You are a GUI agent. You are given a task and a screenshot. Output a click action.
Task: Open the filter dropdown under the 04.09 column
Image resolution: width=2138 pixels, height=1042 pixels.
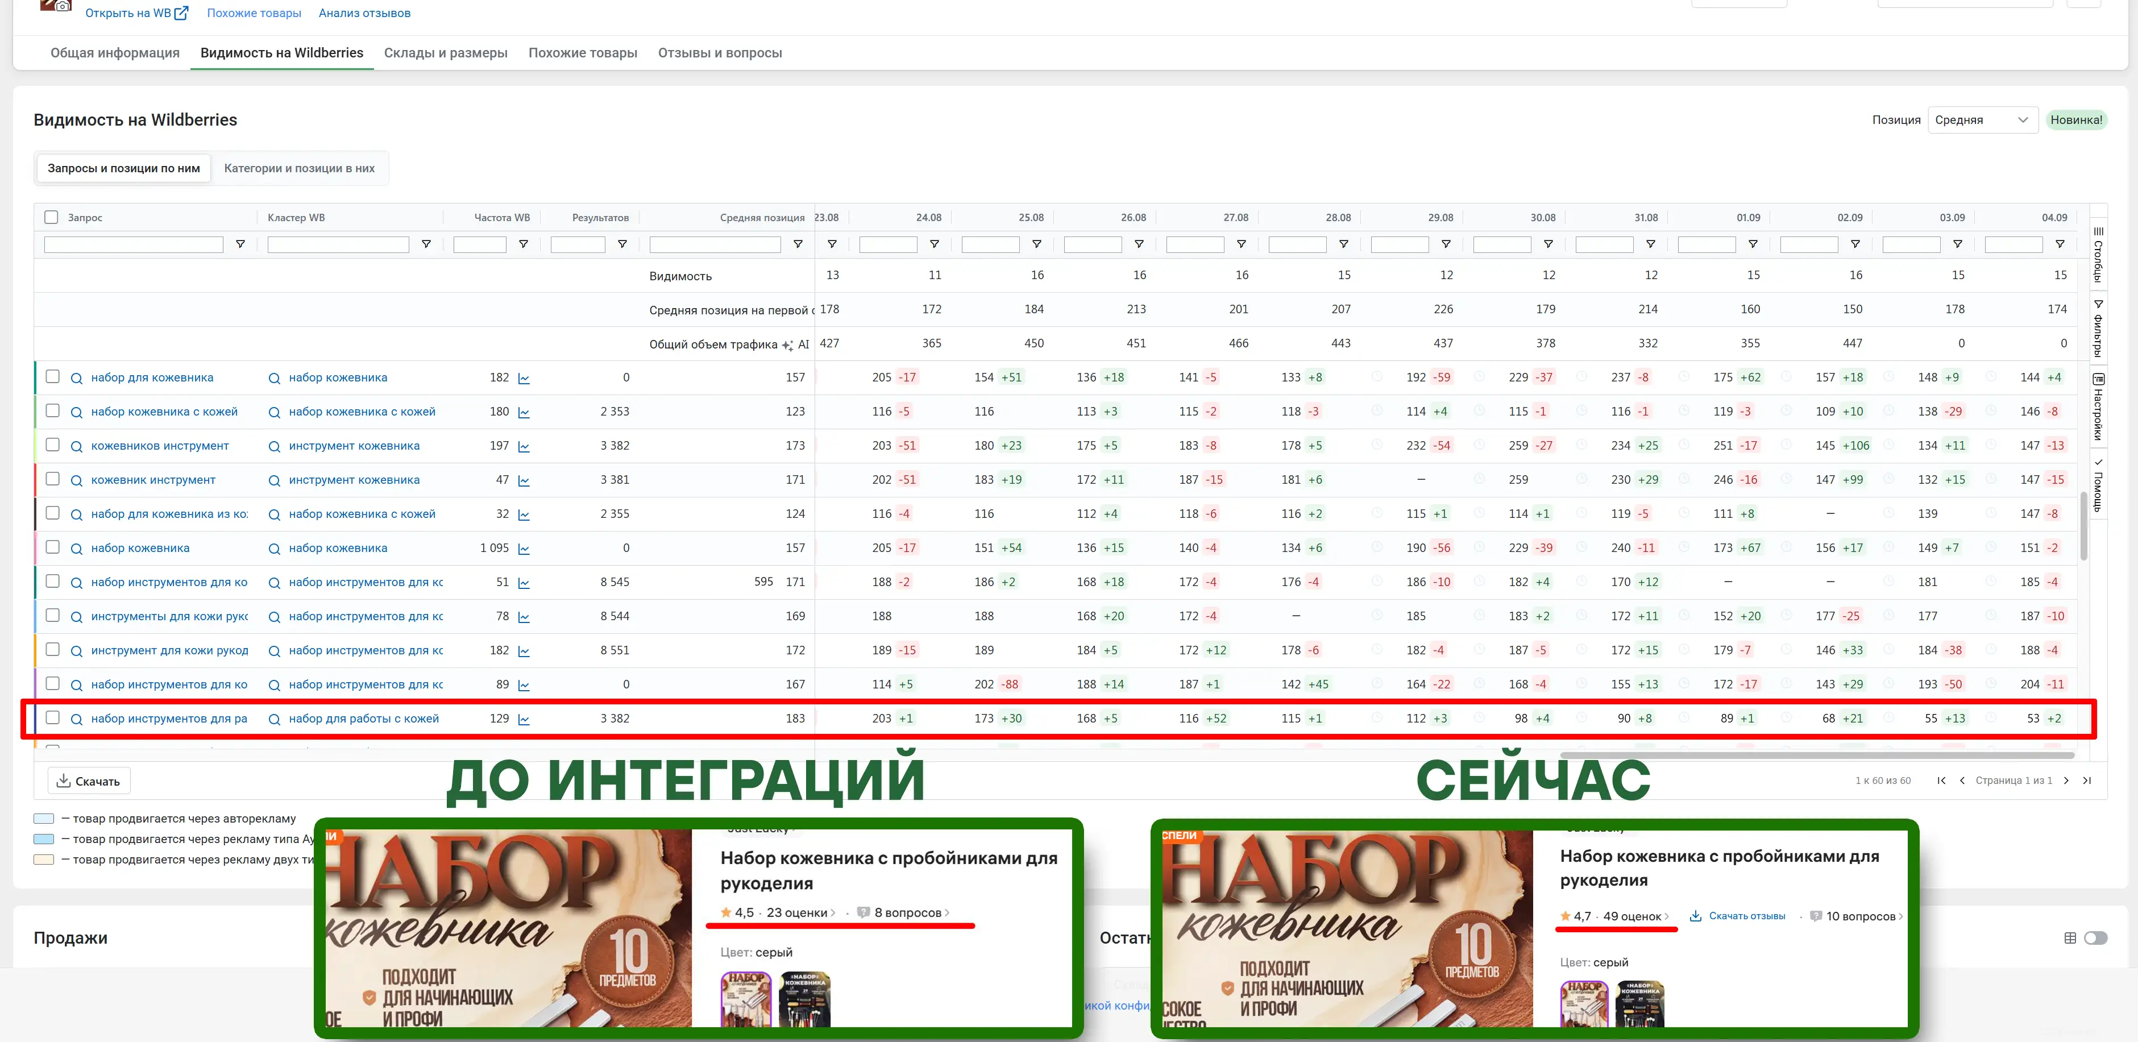2061,244
